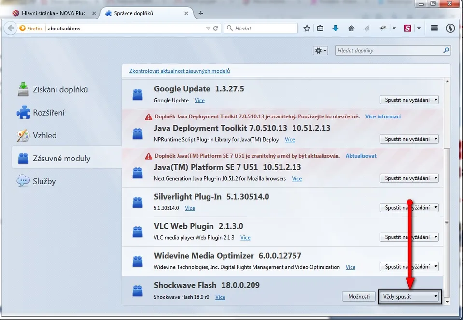
Task: Click the search magnifier in add-ons search
Action: pos(446,51)
